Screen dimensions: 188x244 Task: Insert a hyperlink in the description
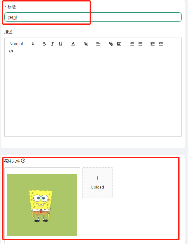111,44
